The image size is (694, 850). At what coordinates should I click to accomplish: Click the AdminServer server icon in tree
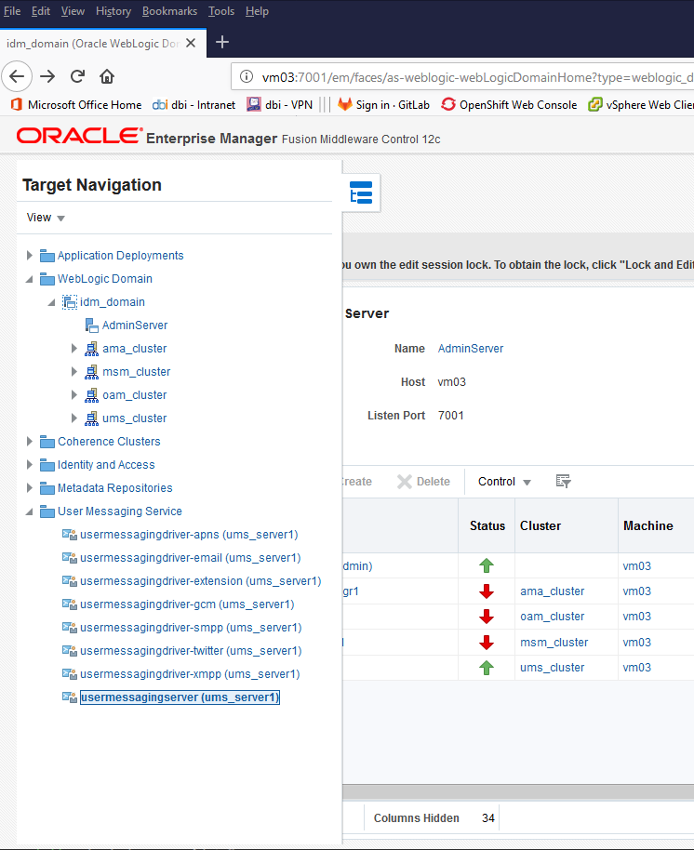click(x=91, y=325)
